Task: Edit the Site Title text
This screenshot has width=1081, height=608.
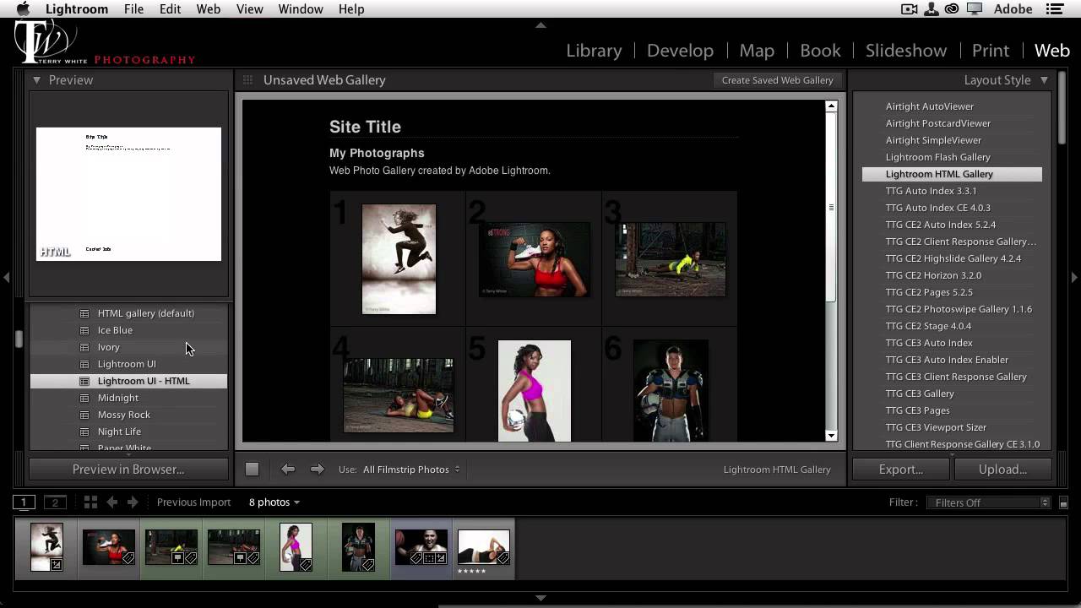Action: (x=365, y=127)
